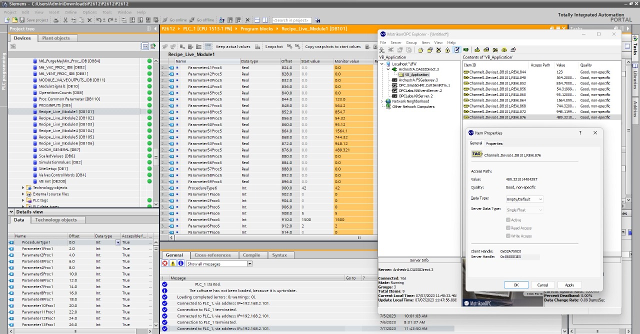Click the Delete X icon in TIA toolbar
640x334 pixels.
click(89, 20)
